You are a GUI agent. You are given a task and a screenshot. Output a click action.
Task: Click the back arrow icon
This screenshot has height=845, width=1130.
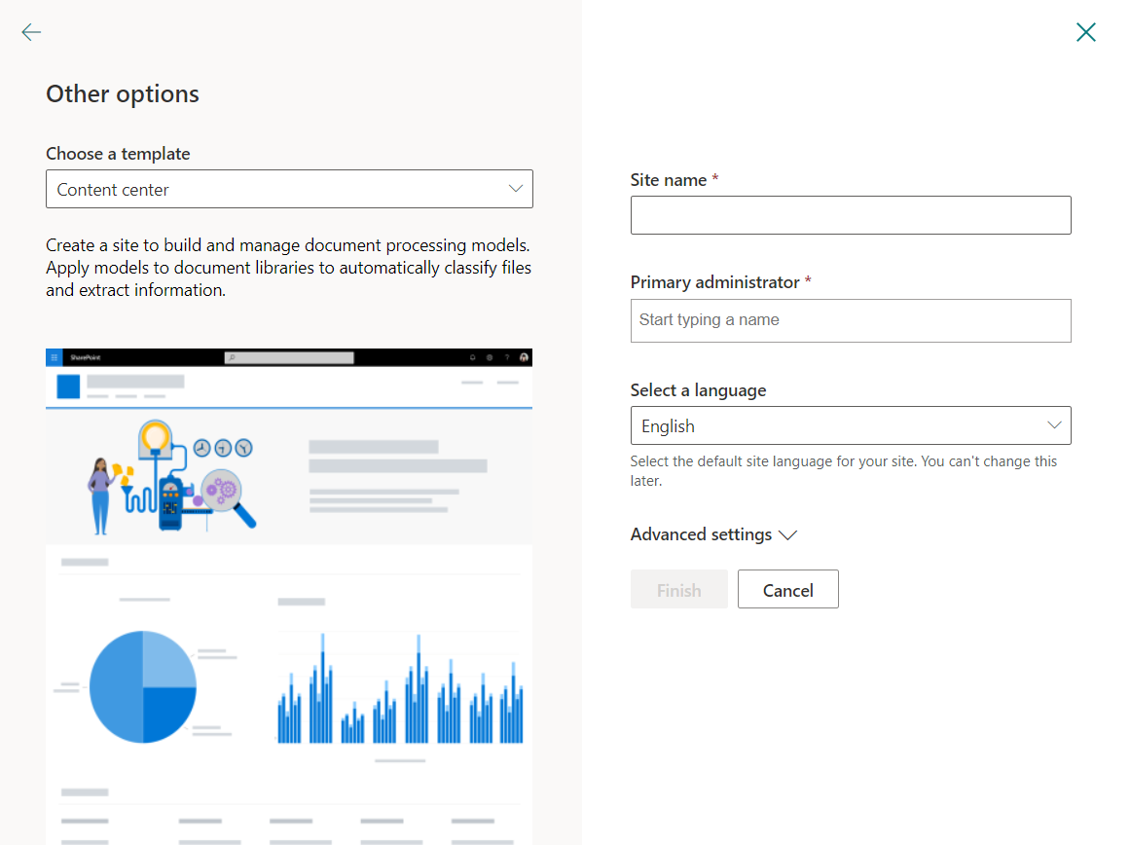(x=31, y=32)
